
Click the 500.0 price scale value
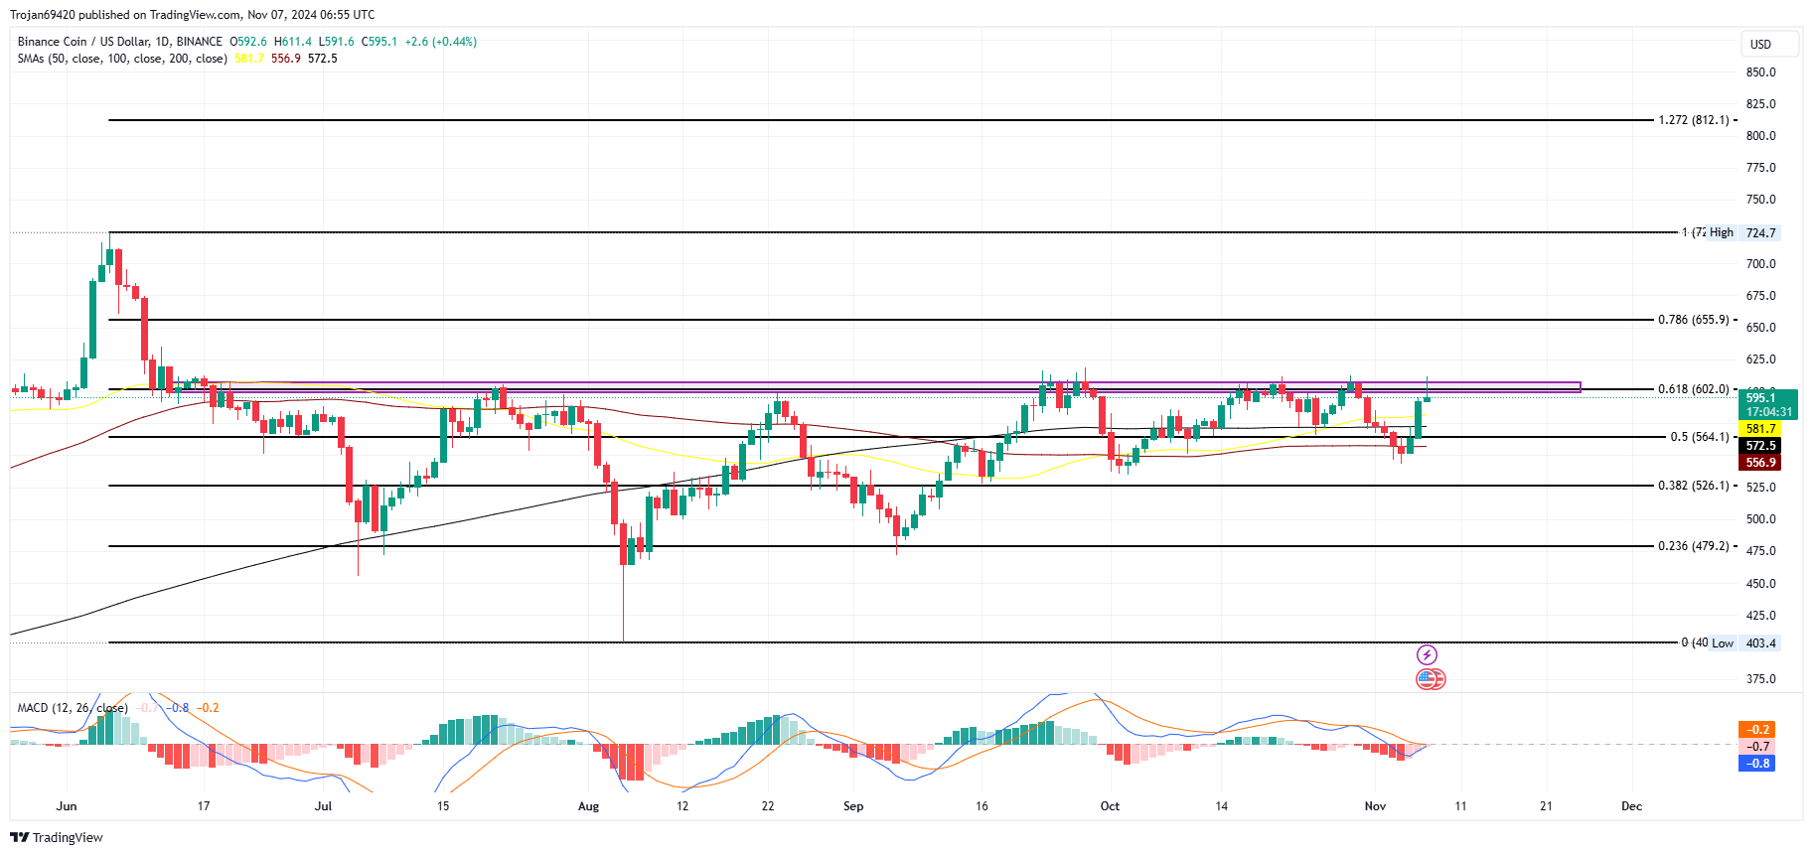(1760, 519)
